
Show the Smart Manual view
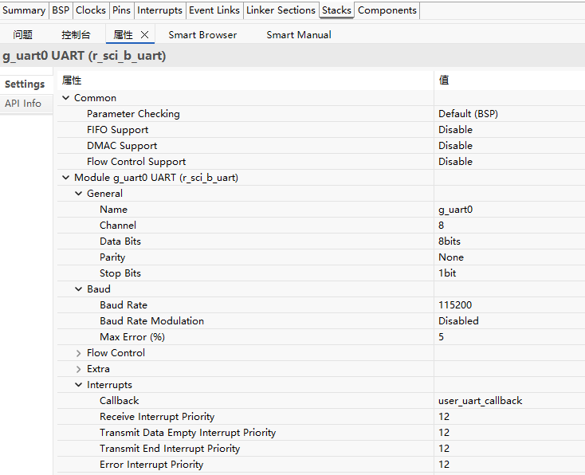tap(298, 35)
